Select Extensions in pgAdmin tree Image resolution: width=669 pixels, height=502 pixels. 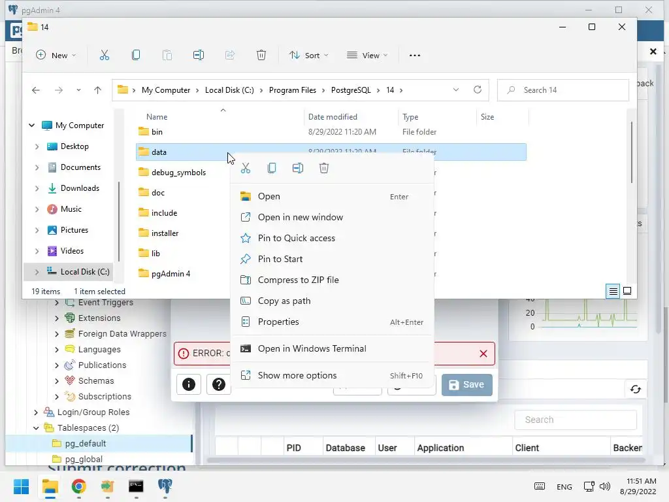pos(99,318)
